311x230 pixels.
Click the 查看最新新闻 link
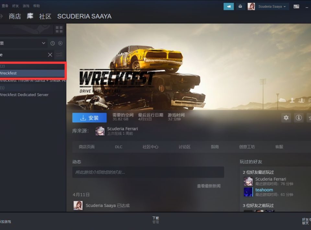209,186
